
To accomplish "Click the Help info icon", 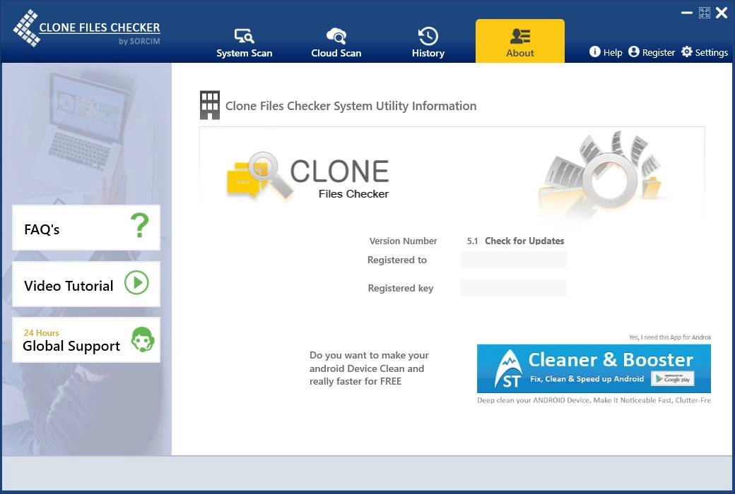I will click(594, 52).
